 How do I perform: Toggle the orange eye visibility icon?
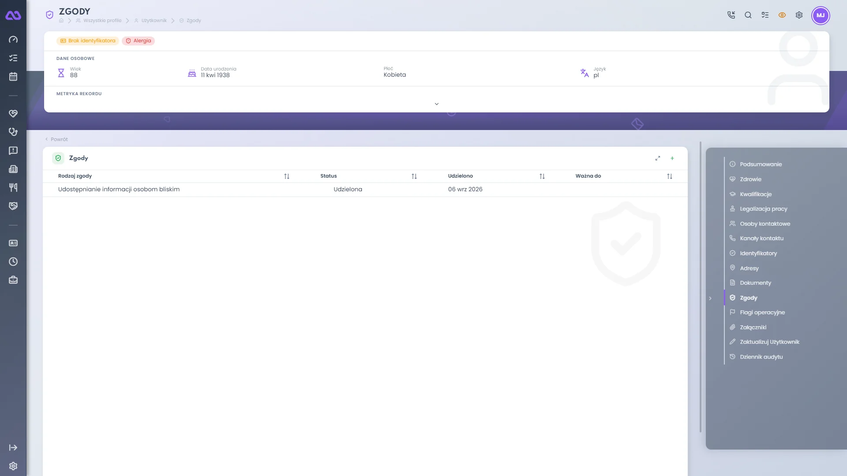tap(782, 15)
